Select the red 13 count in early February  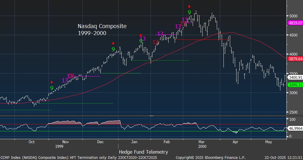pos(156,42)
